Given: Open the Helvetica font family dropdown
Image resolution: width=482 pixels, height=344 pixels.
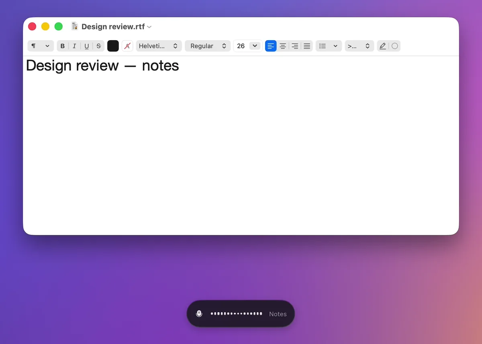Looking at the screenshot, I should click(159, 46).
